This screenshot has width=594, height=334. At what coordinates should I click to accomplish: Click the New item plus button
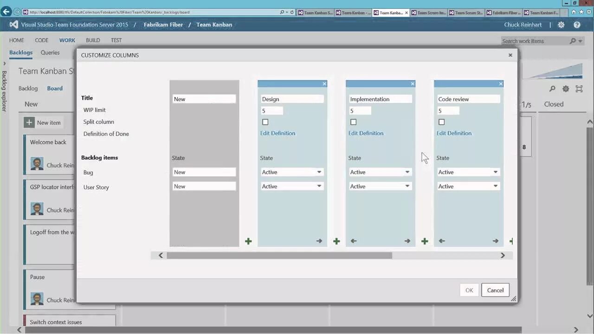click(x=29, y=122)
